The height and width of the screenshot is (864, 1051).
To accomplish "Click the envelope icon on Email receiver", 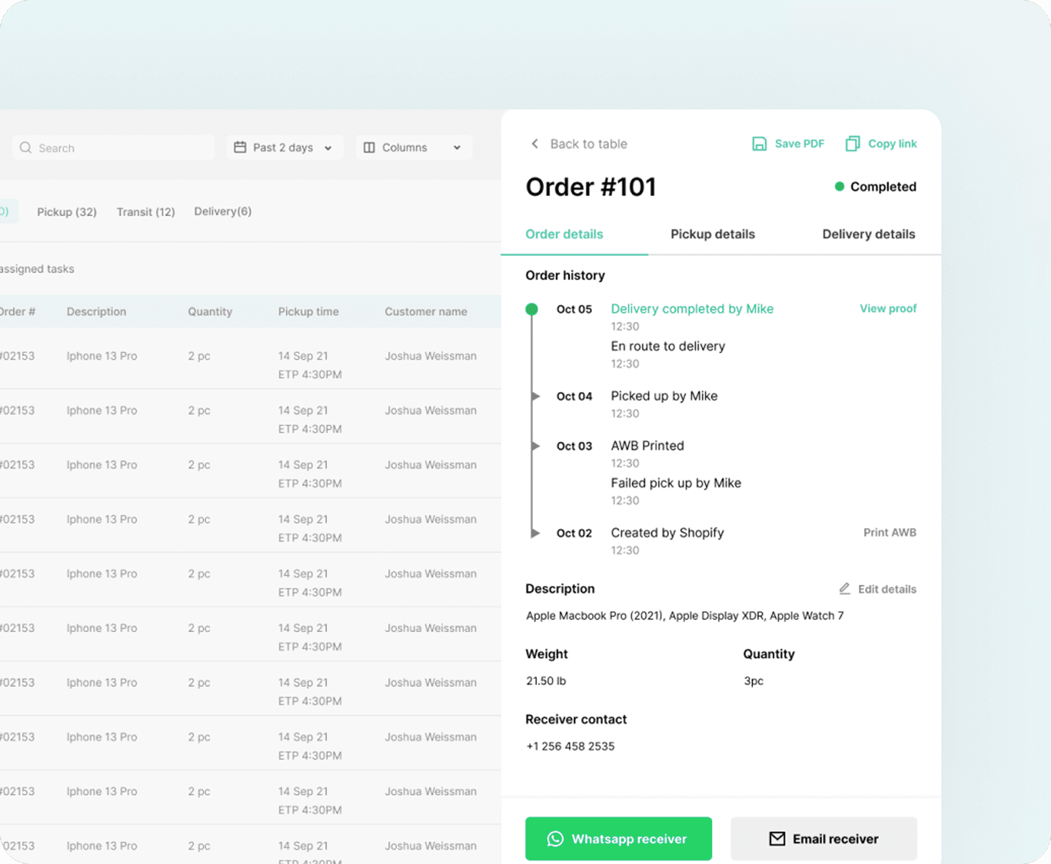I will (x=777, y=839).
